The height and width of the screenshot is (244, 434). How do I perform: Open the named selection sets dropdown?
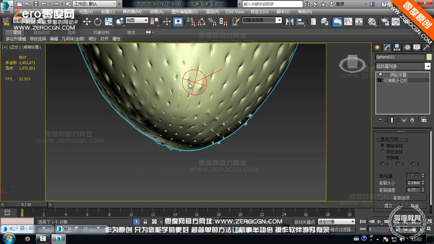[262, 20]
